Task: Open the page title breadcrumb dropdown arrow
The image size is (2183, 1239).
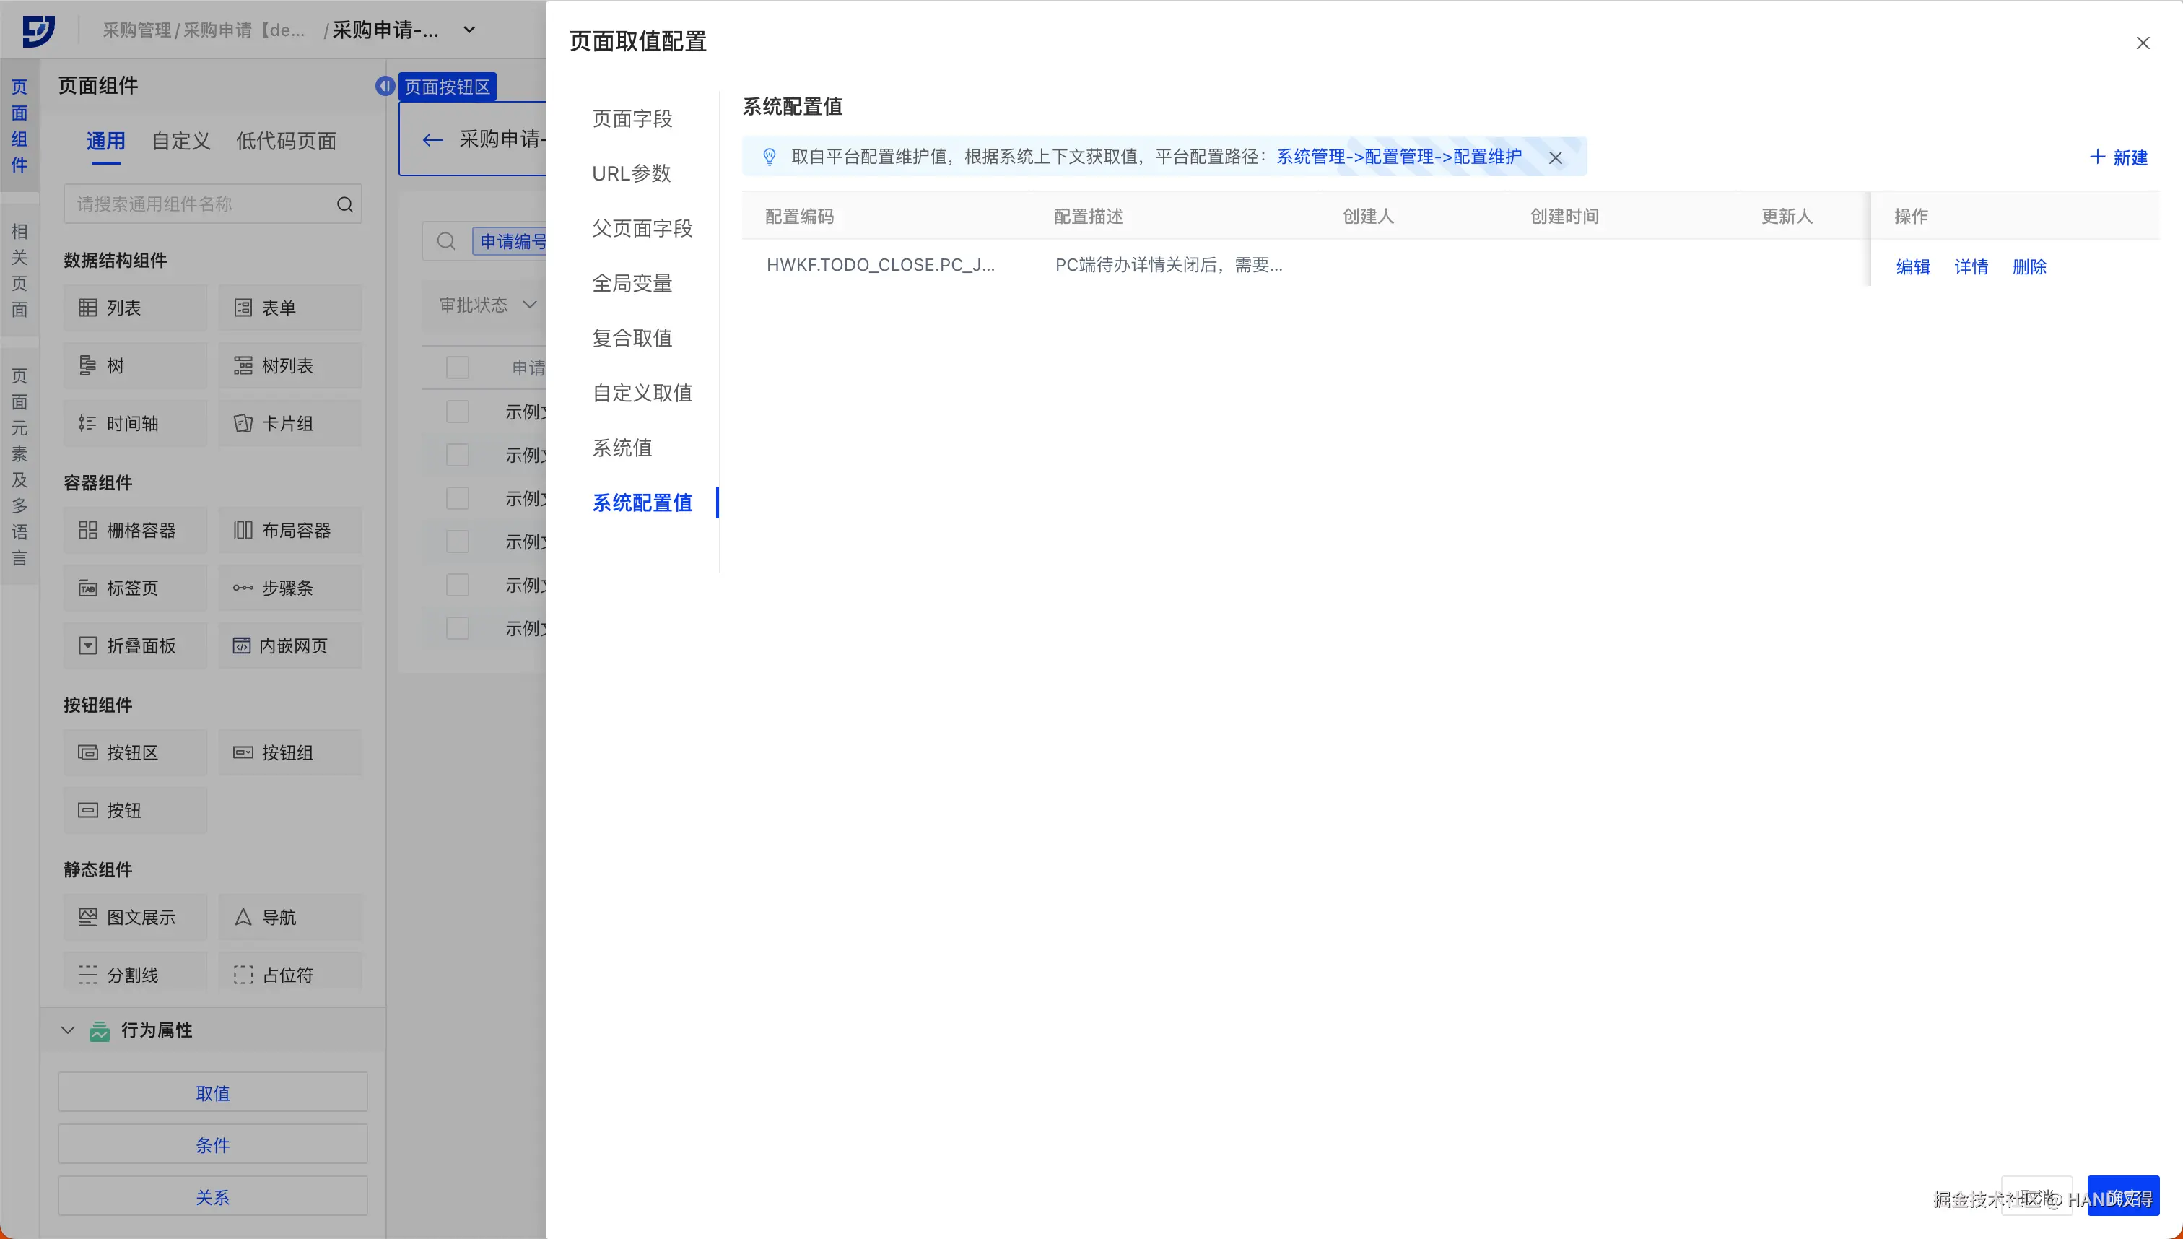Action: [x=469, y=30]
